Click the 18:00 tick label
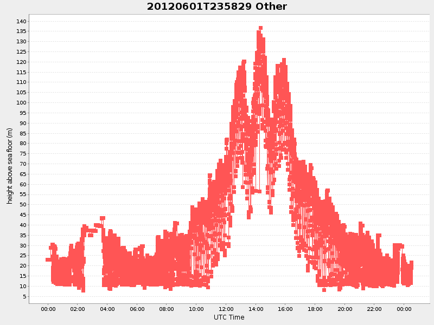The image size is (434, 325). coord(315,310)
